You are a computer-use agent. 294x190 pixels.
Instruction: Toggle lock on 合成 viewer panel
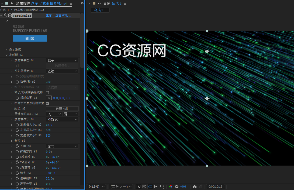pos(99,3)
